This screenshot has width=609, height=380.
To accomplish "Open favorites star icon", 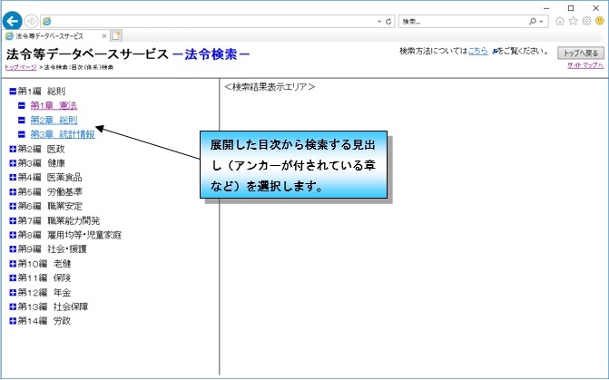I will 574,20.
